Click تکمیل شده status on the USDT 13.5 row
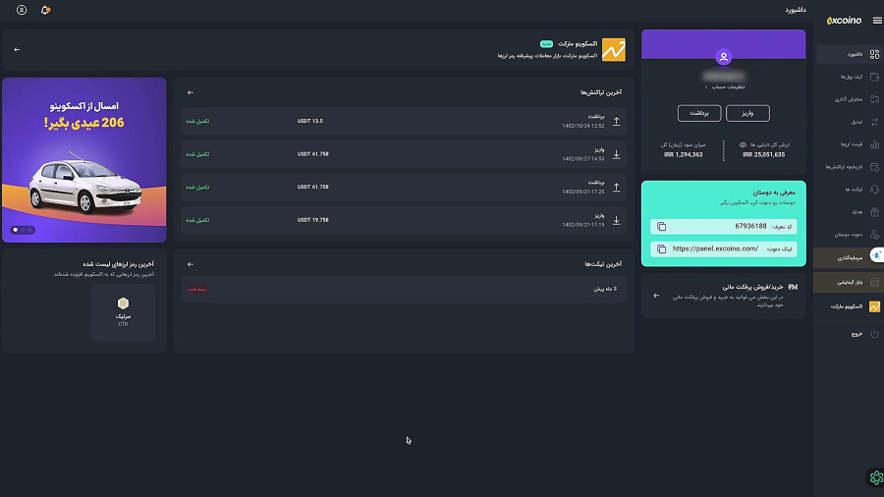The image size is (884, 497). click(x=197, y=121)
